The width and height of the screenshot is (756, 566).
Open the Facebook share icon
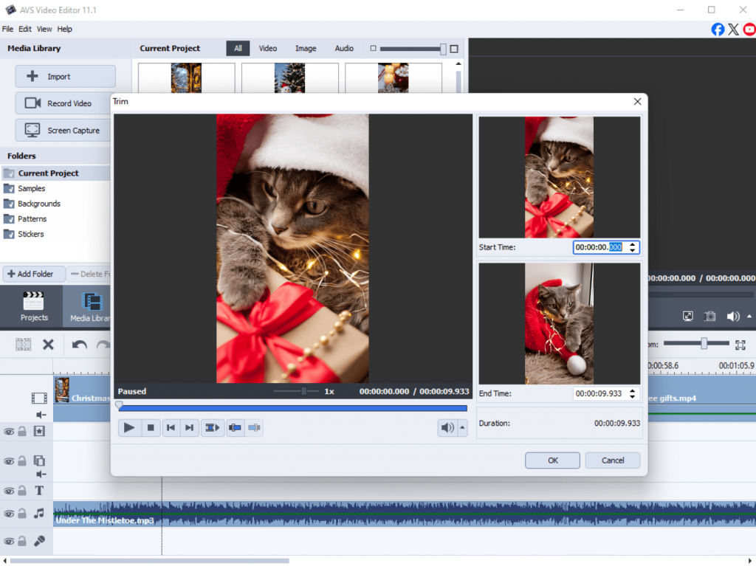pos(718,30)
